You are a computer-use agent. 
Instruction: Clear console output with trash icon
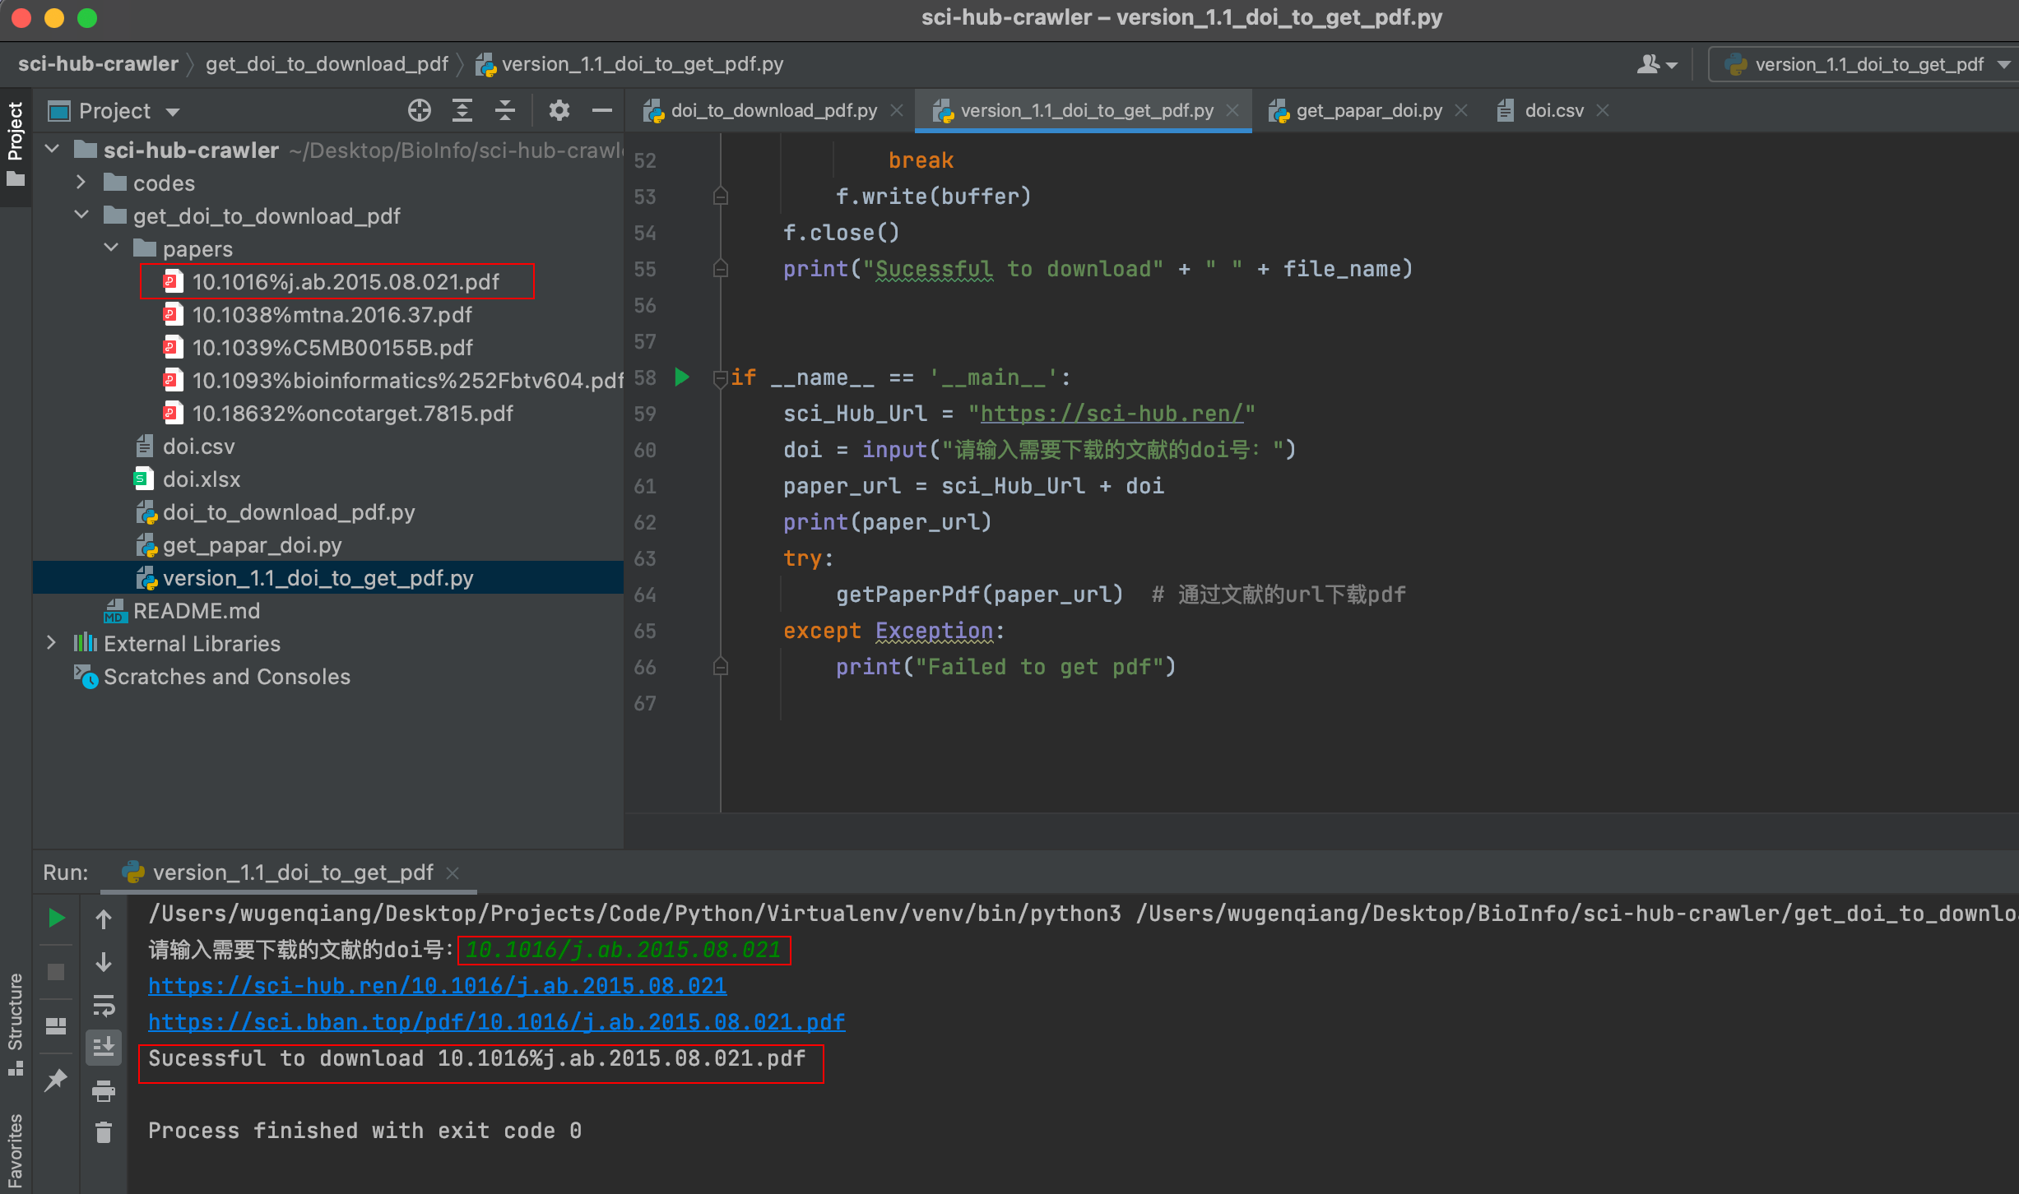click(104, 1132)
